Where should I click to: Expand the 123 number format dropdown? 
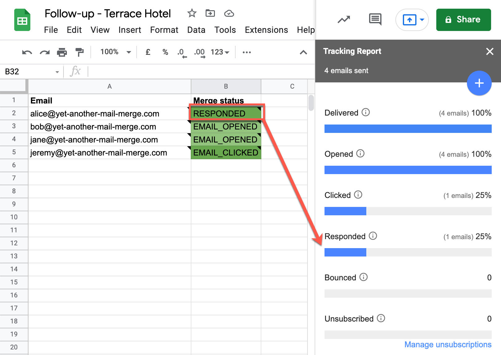220,52
